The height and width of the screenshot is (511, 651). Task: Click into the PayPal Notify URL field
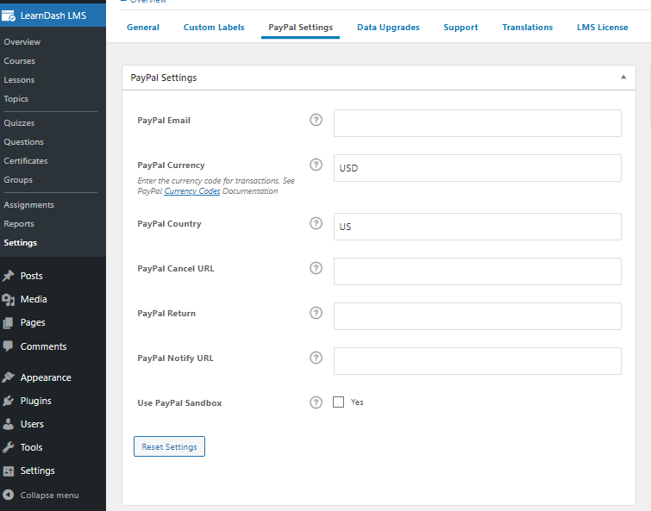coord(478,361)
